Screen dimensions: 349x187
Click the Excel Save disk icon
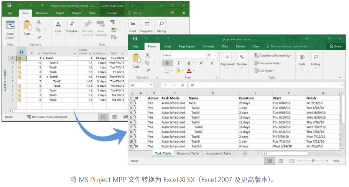pyautogui.click(x=135, y=39)
